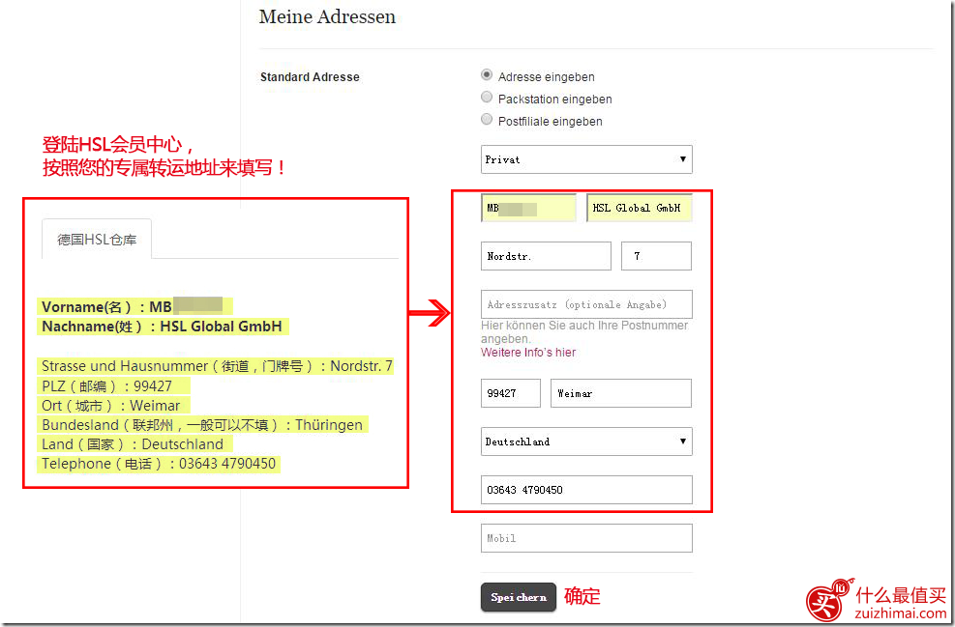Choose the Packstation eingeben option

[x=487, y=98]
